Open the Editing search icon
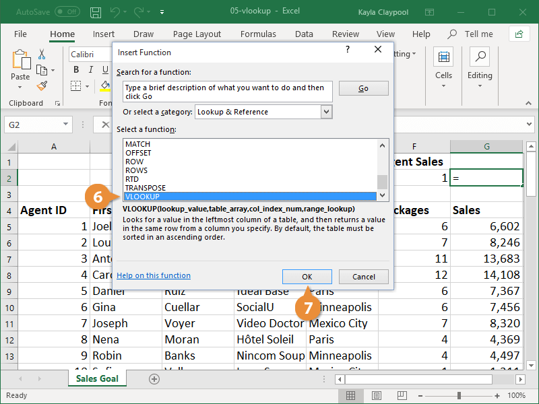Screen dimensions: 539x404 coord(480,58)
